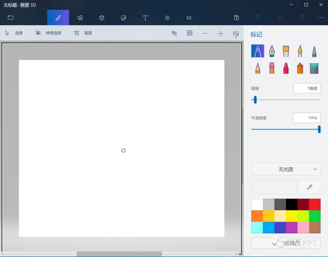
Task: Open the Effects tab with sun icon
Action: click(x=167, y=17)
